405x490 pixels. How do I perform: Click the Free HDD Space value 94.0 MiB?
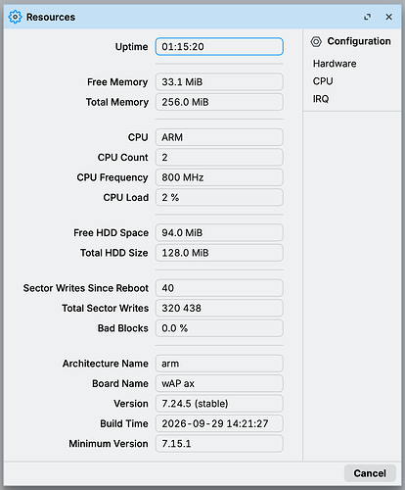[219, 232]
